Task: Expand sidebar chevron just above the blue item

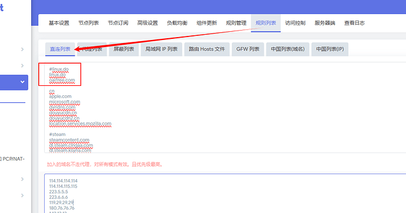Action: 22,66
